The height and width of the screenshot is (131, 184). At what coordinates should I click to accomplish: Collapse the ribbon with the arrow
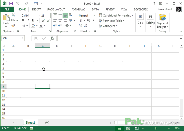pos(181,31)
